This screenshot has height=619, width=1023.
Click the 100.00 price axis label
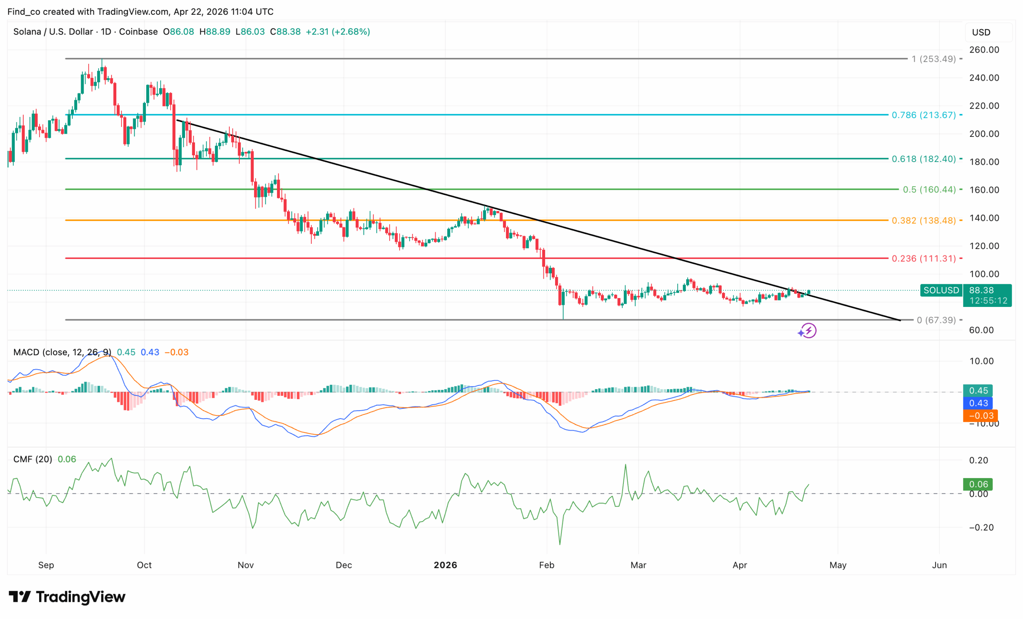coord(984,274)
